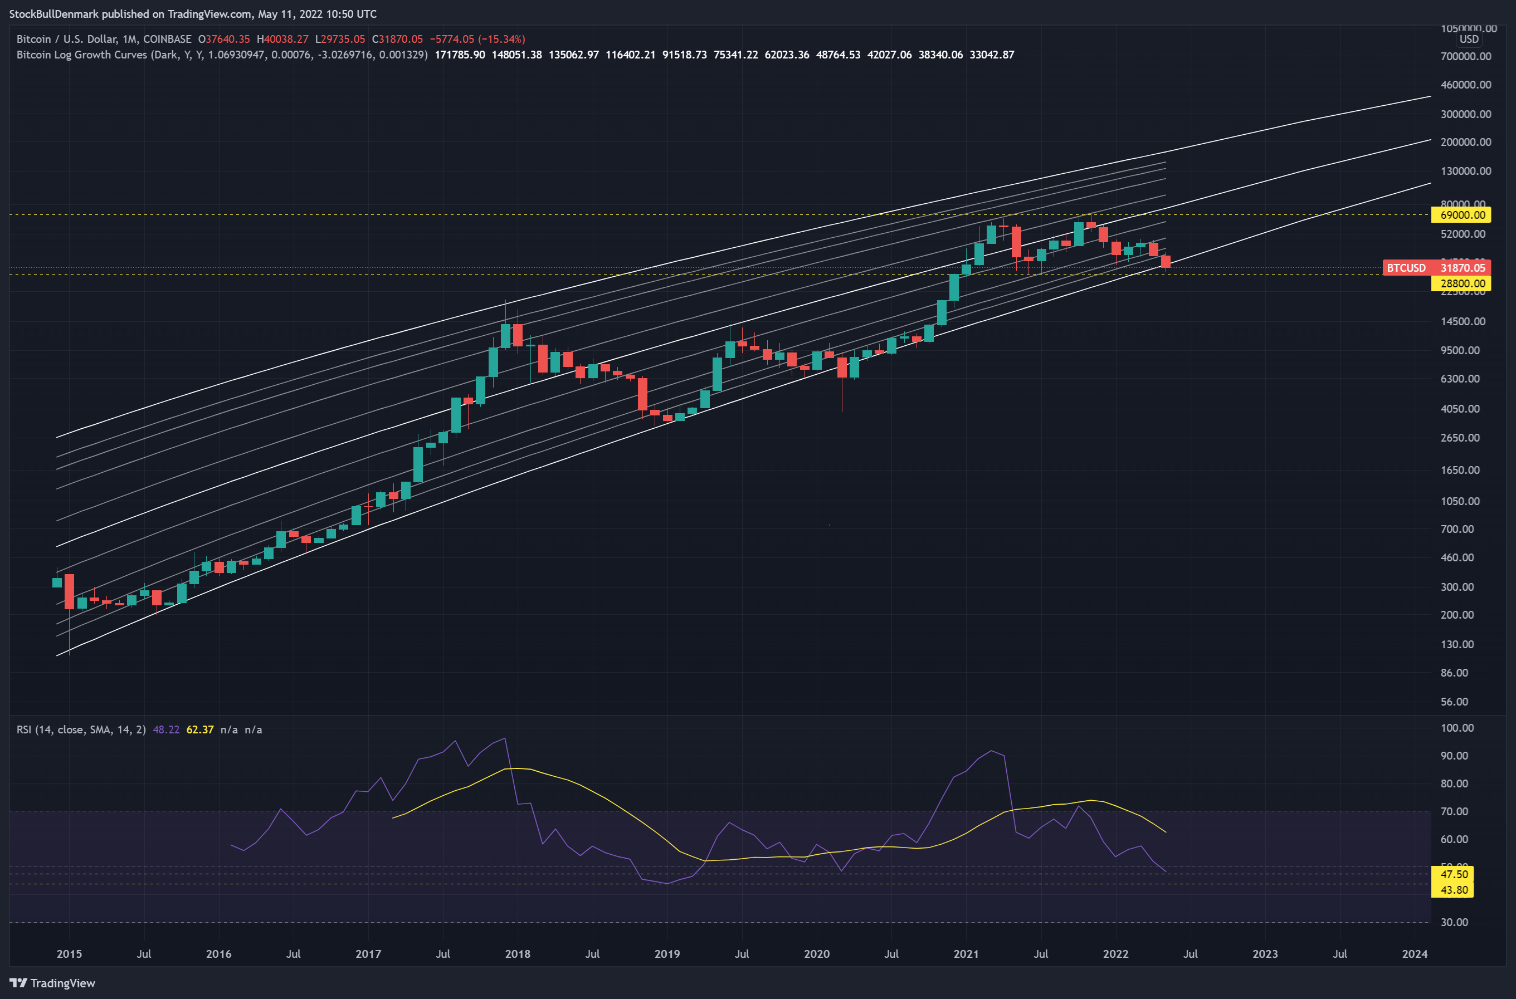Click the growth curve value 116402.21
The height and width of the screenshot is (999, 1516).
[631, 55]
